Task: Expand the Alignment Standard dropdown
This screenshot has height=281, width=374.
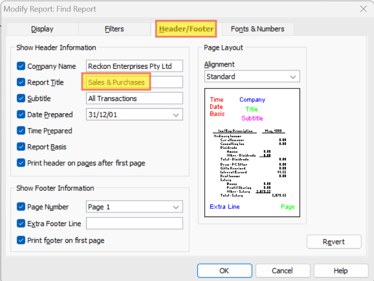Action: point(252,76)
